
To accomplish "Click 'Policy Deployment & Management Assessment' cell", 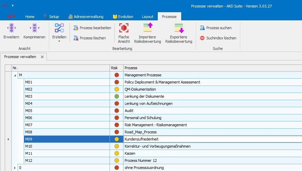I will click(213, 82).
